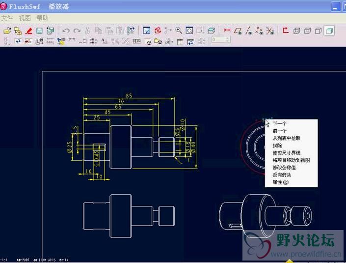
Task: Select hidden line display mode icon
Action: pos(308,30)
